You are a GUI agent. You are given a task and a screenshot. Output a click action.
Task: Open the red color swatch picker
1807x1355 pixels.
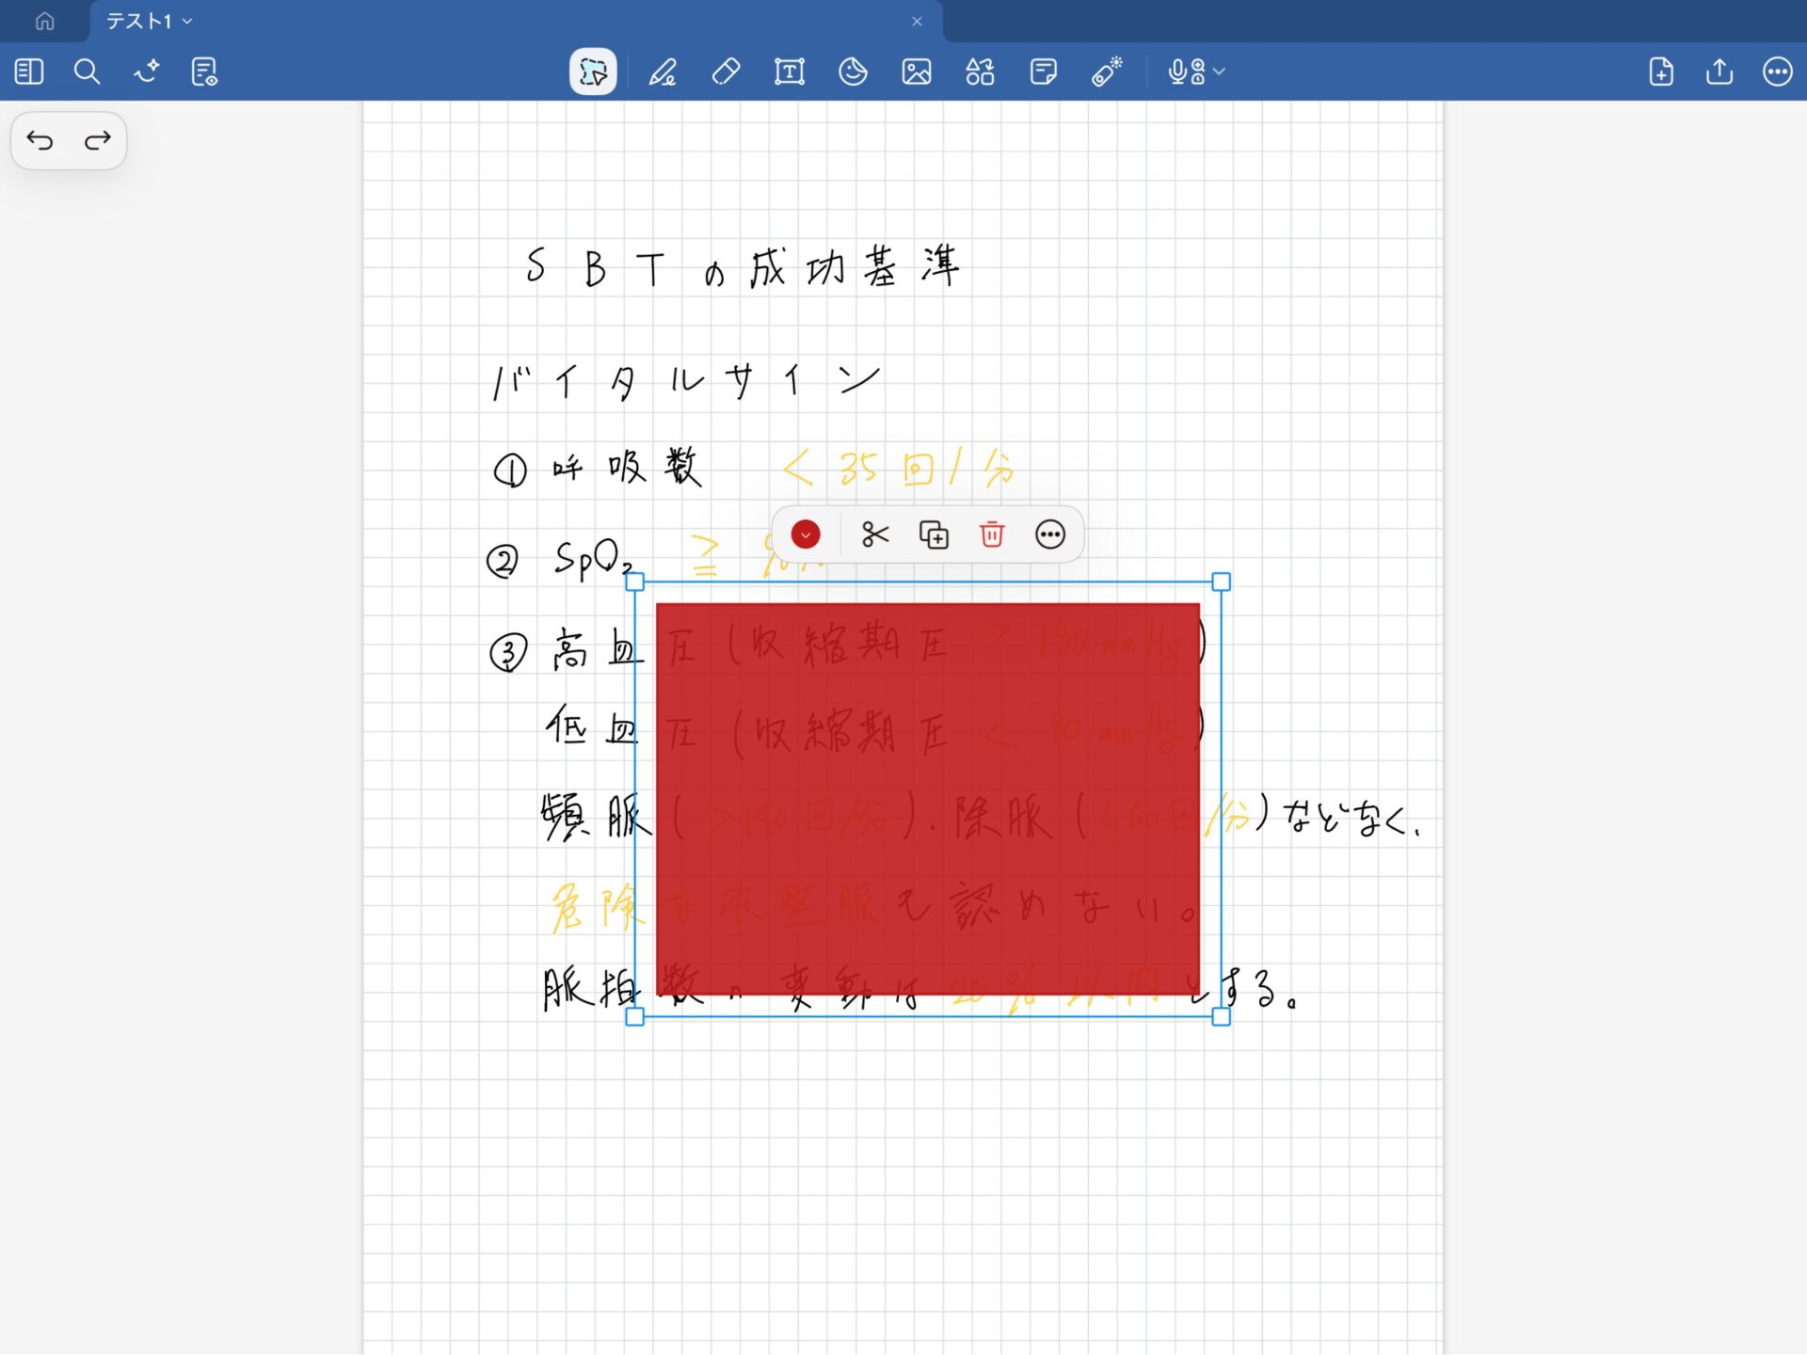point(806,534)
